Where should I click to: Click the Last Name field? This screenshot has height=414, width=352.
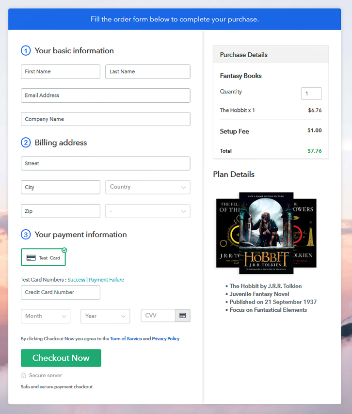tap(147, 72)
